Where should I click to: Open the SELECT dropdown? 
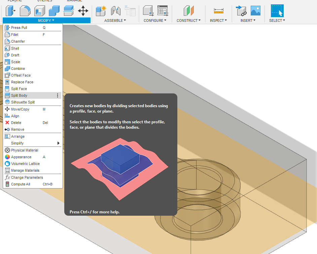click(277, 20)
